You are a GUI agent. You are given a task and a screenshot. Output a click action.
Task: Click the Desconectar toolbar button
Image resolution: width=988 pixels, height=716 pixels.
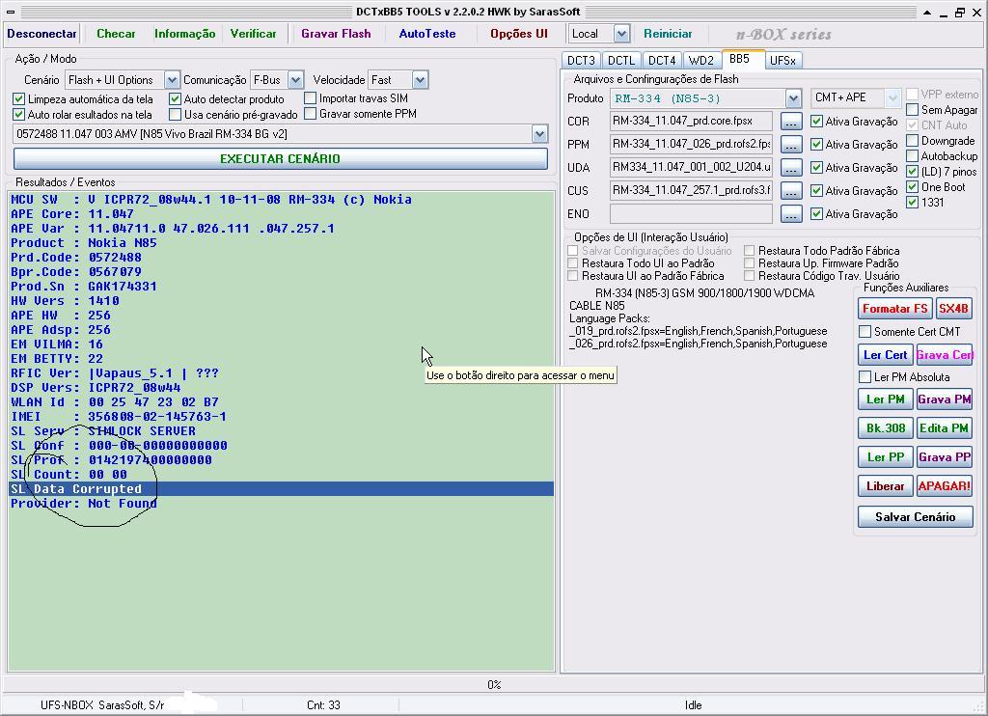(x=41, y=34)
